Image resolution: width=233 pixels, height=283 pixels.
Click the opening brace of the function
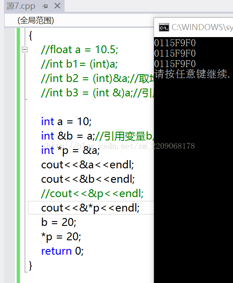click(31, 35)
